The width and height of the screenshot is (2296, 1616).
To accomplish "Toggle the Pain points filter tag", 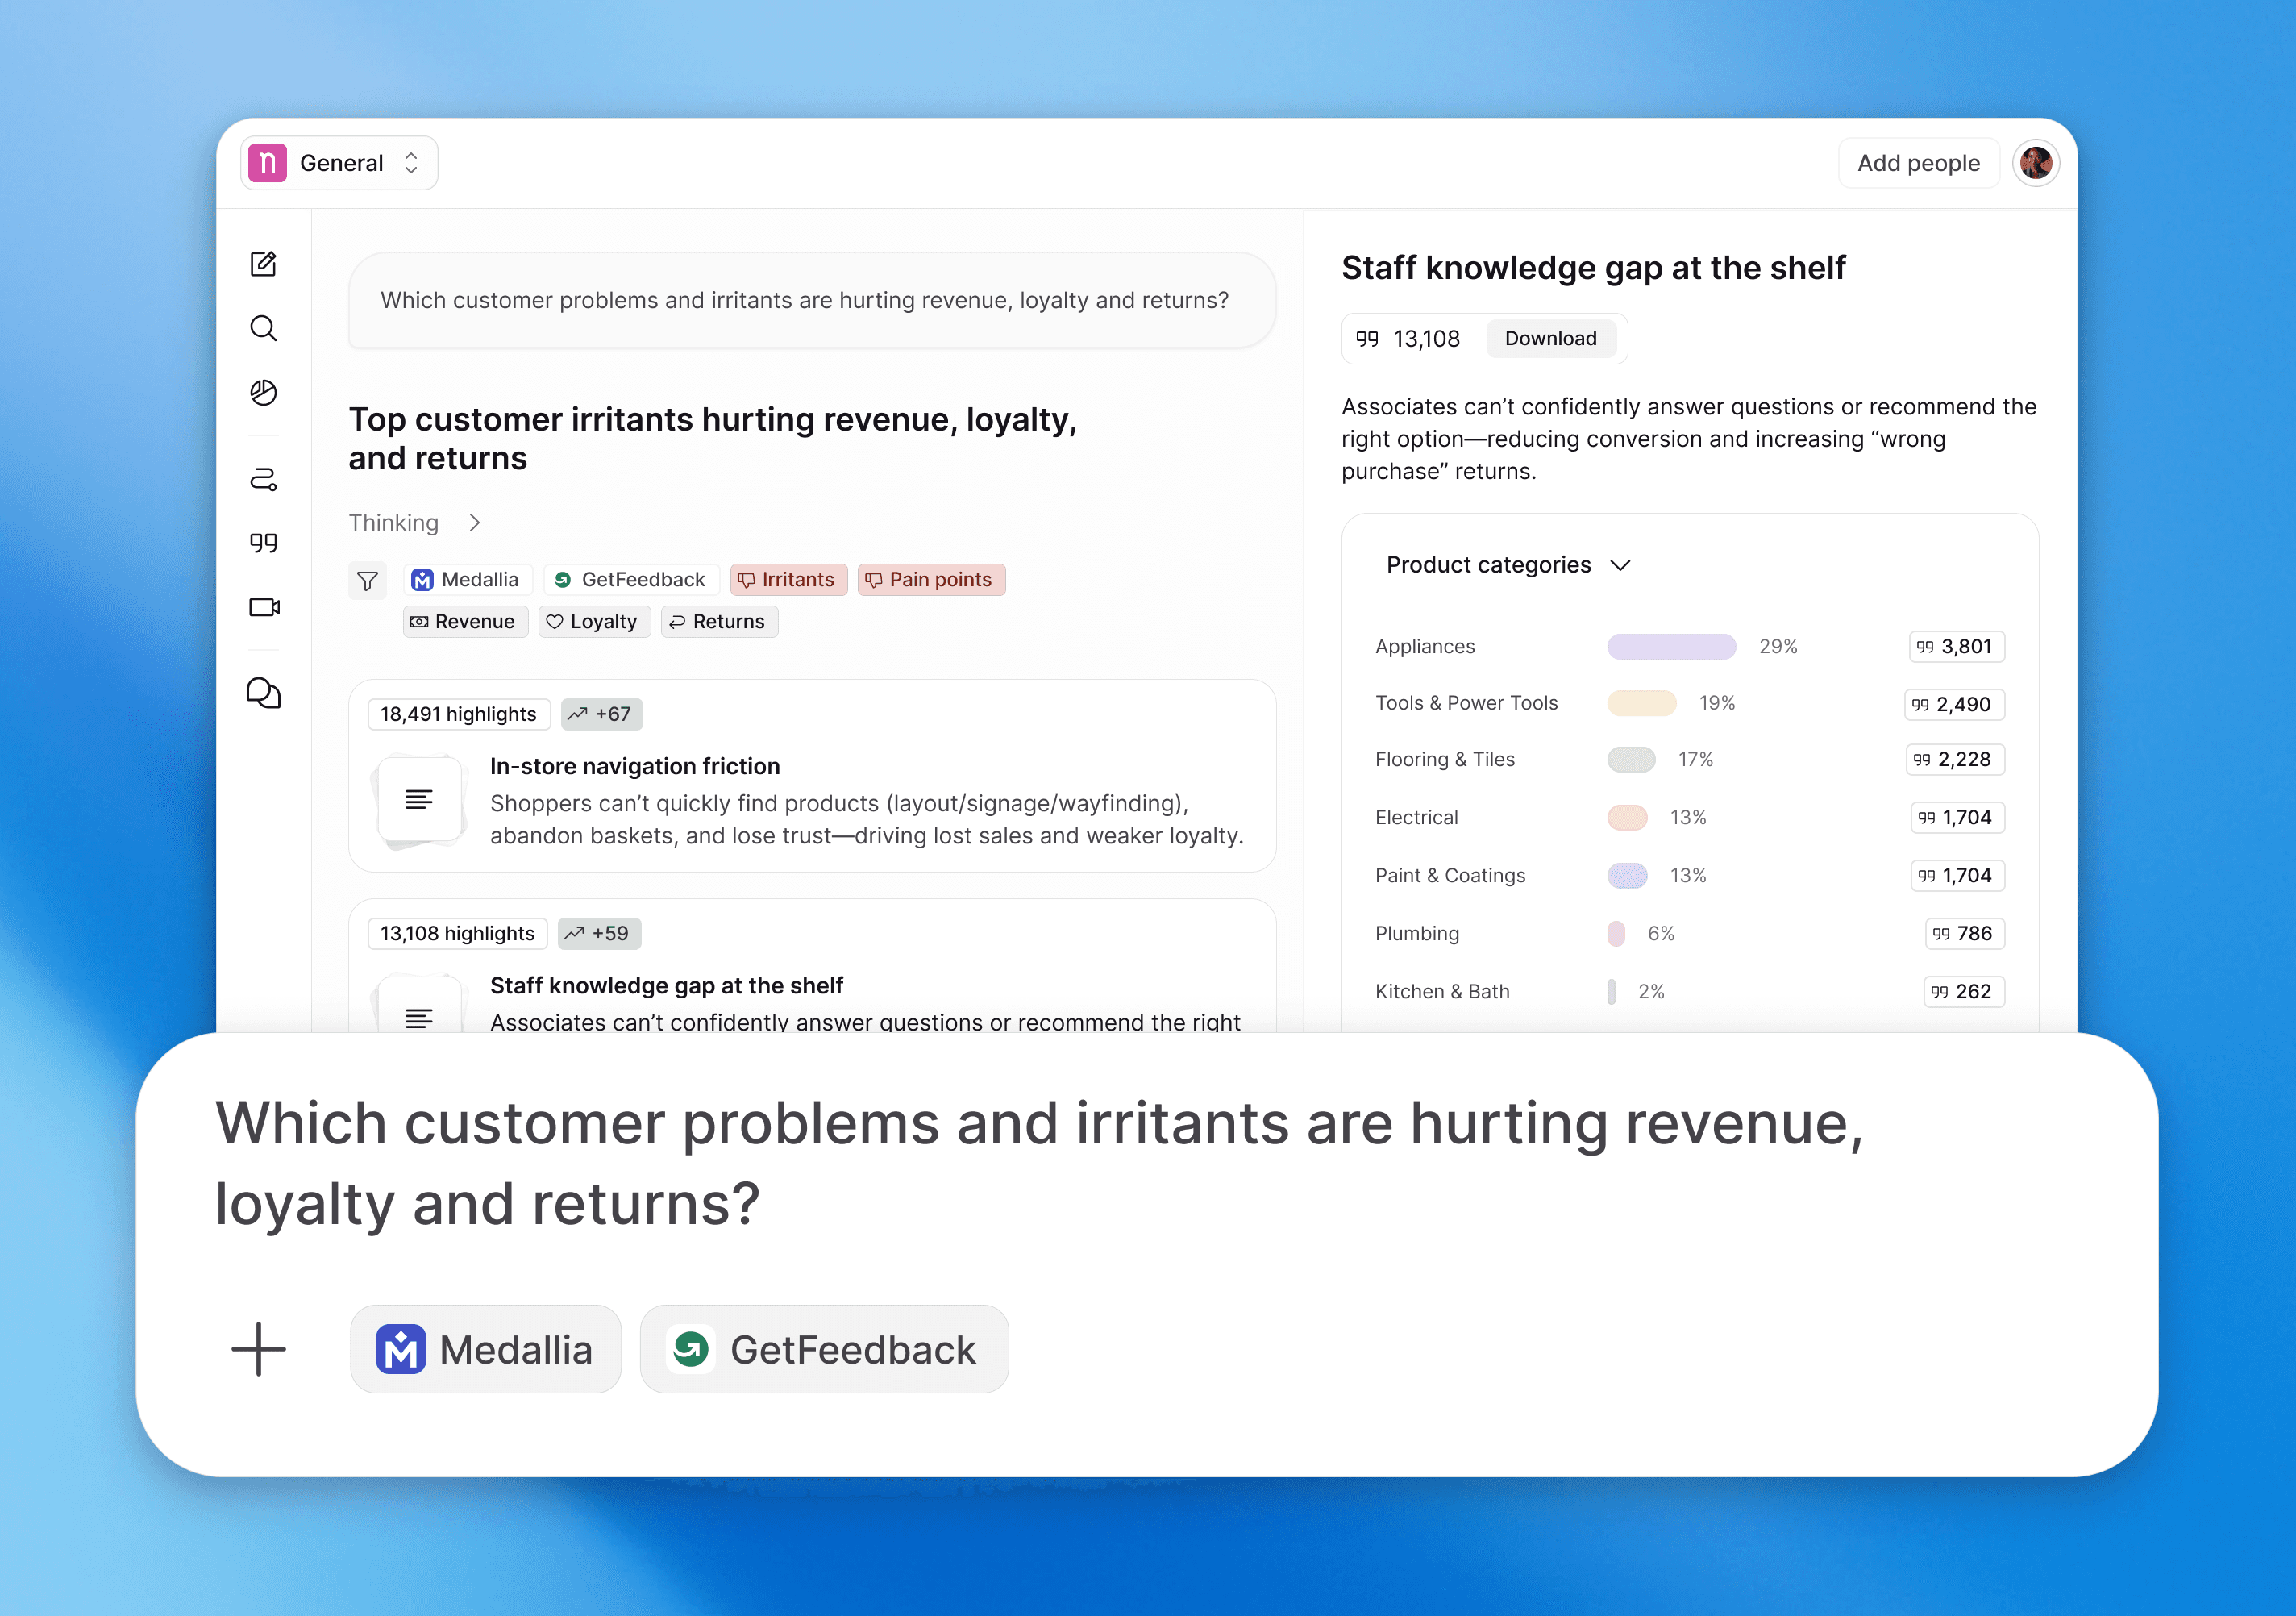I will 930,580.
